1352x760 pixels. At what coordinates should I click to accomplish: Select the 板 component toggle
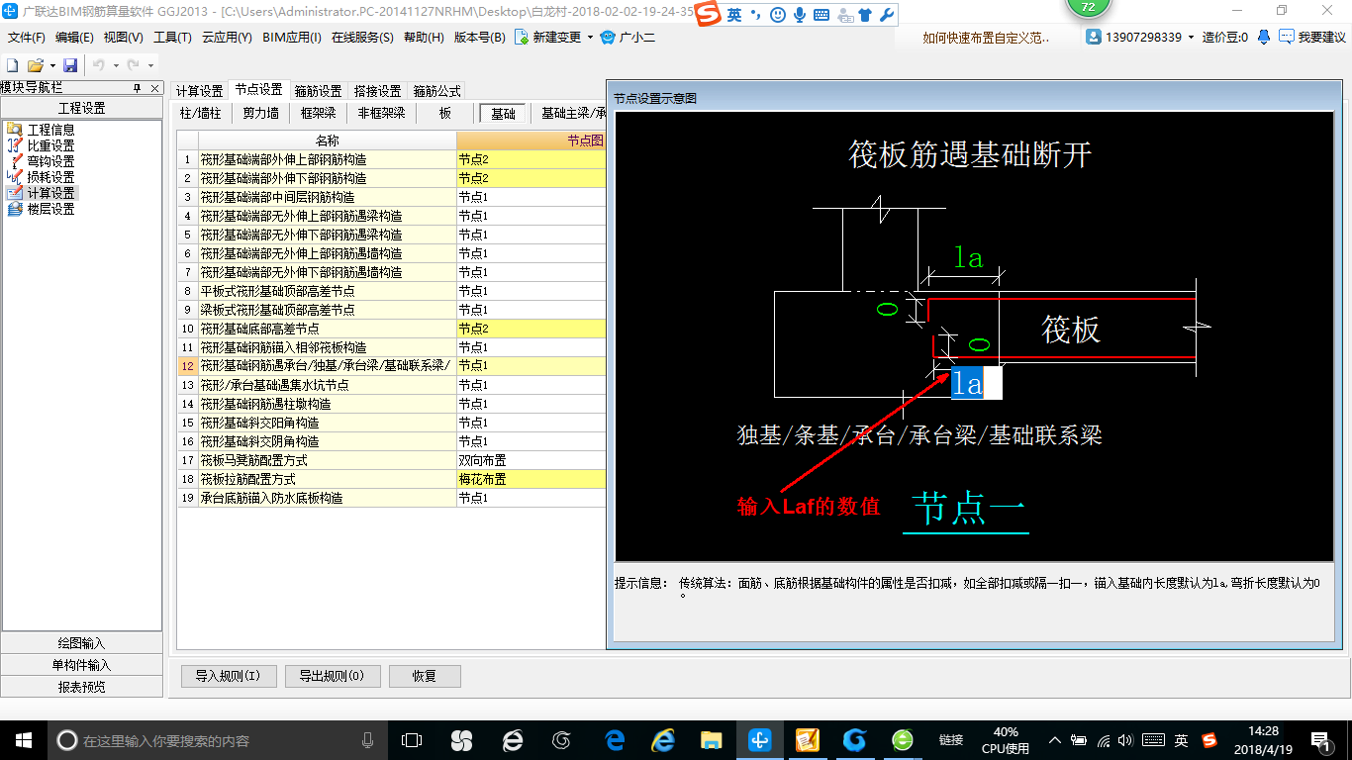click(x=445, y=113)
